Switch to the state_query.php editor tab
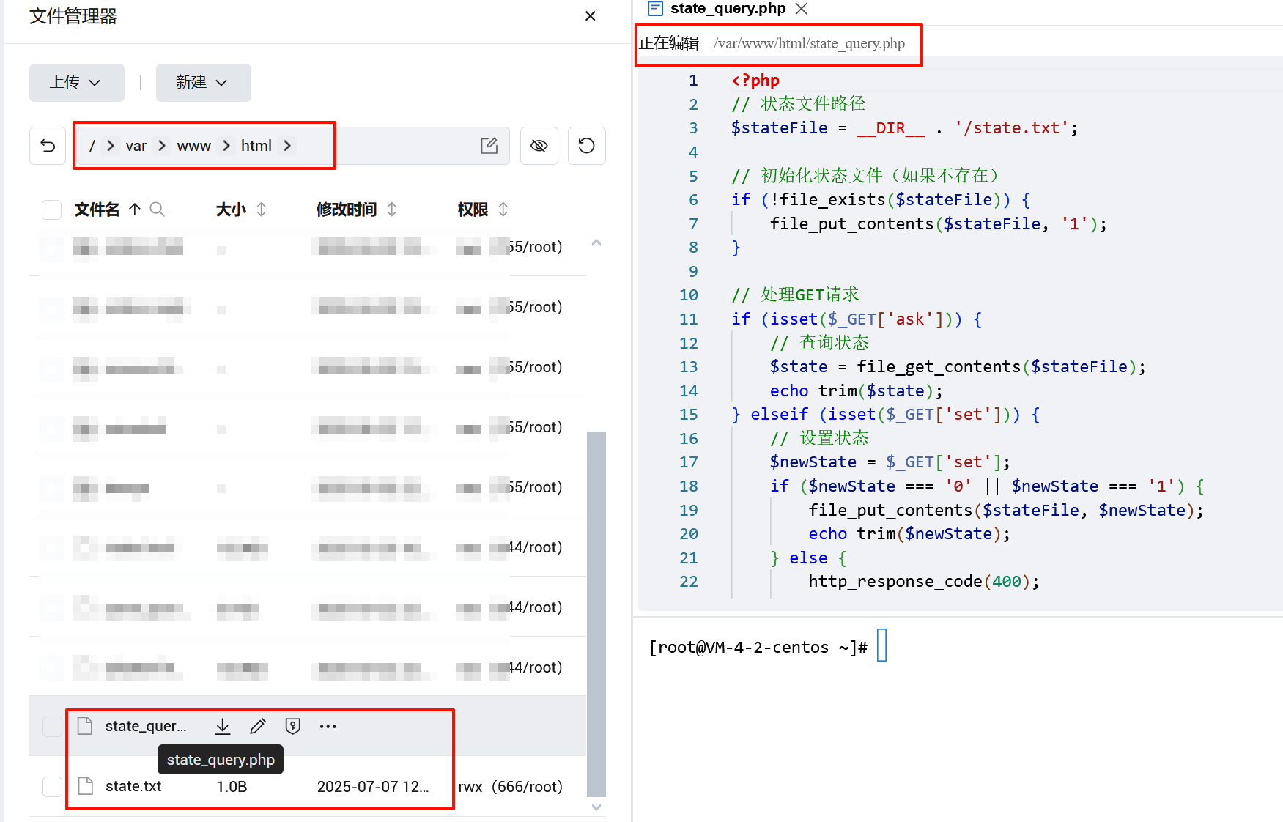Viewport: 1283px width, 822px height. click(728, 9)
